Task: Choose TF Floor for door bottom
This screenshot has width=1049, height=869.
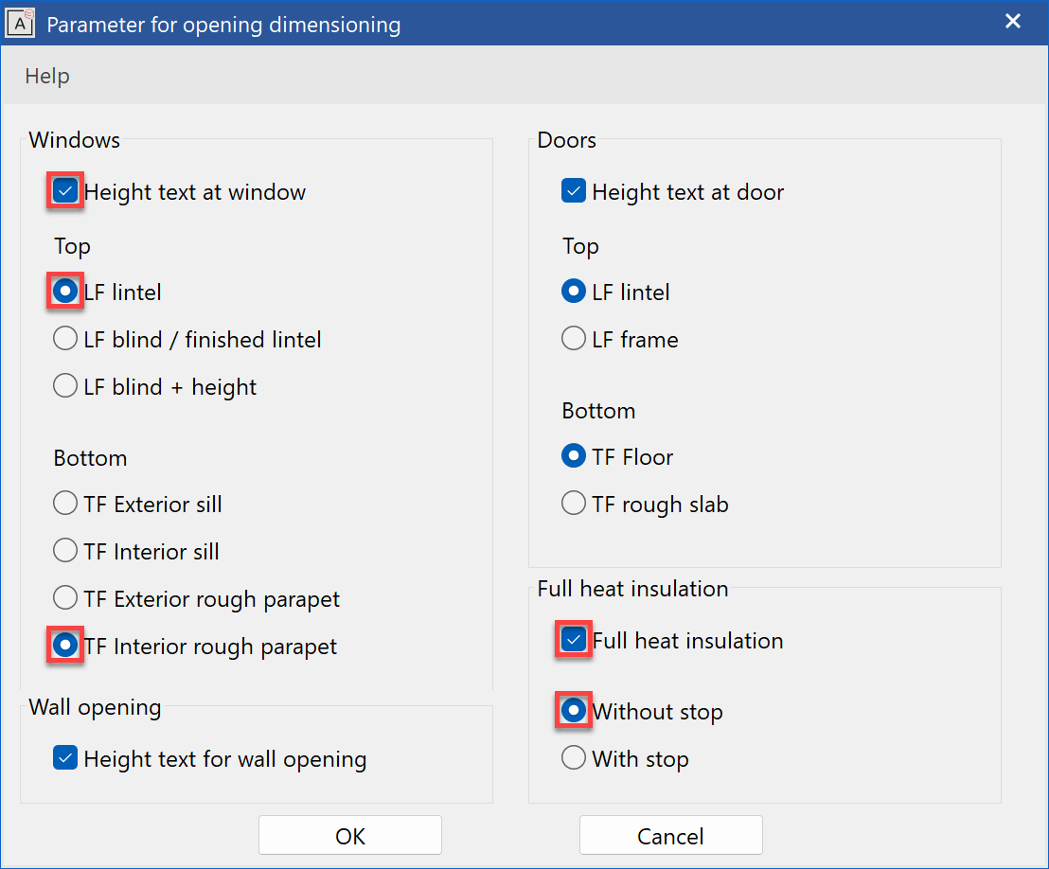Action: (574, 457)
